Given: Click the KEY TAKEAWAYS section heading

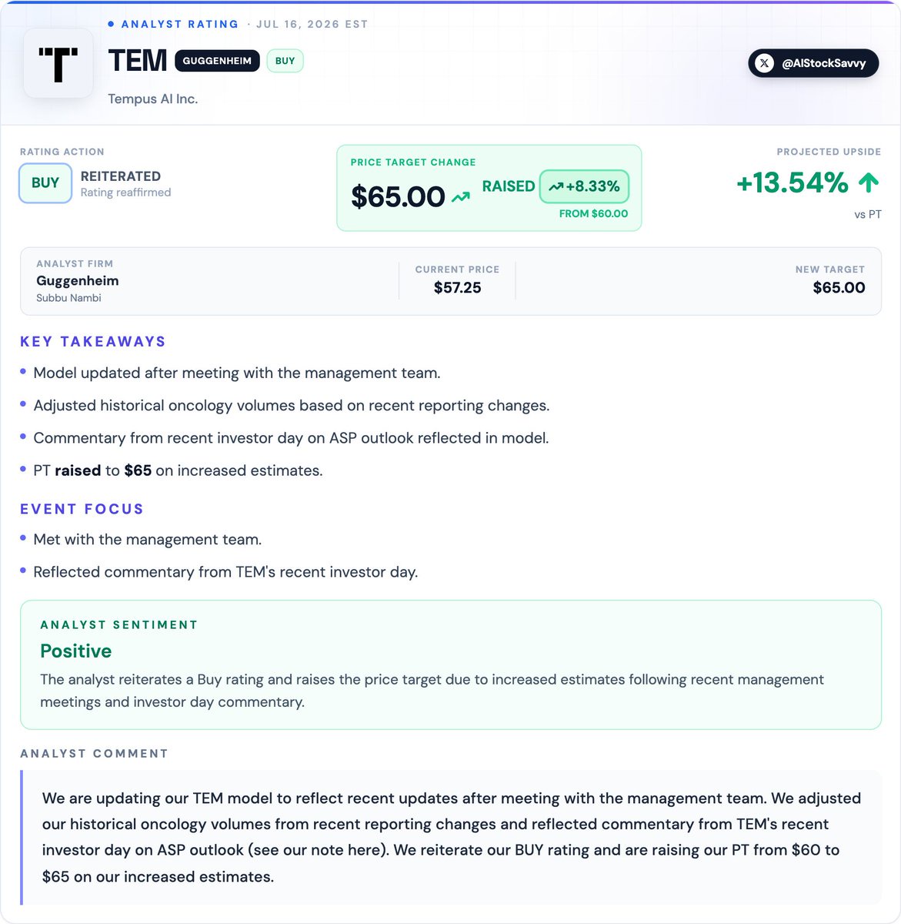Looking at the screenshot, I should coord(93,341).
